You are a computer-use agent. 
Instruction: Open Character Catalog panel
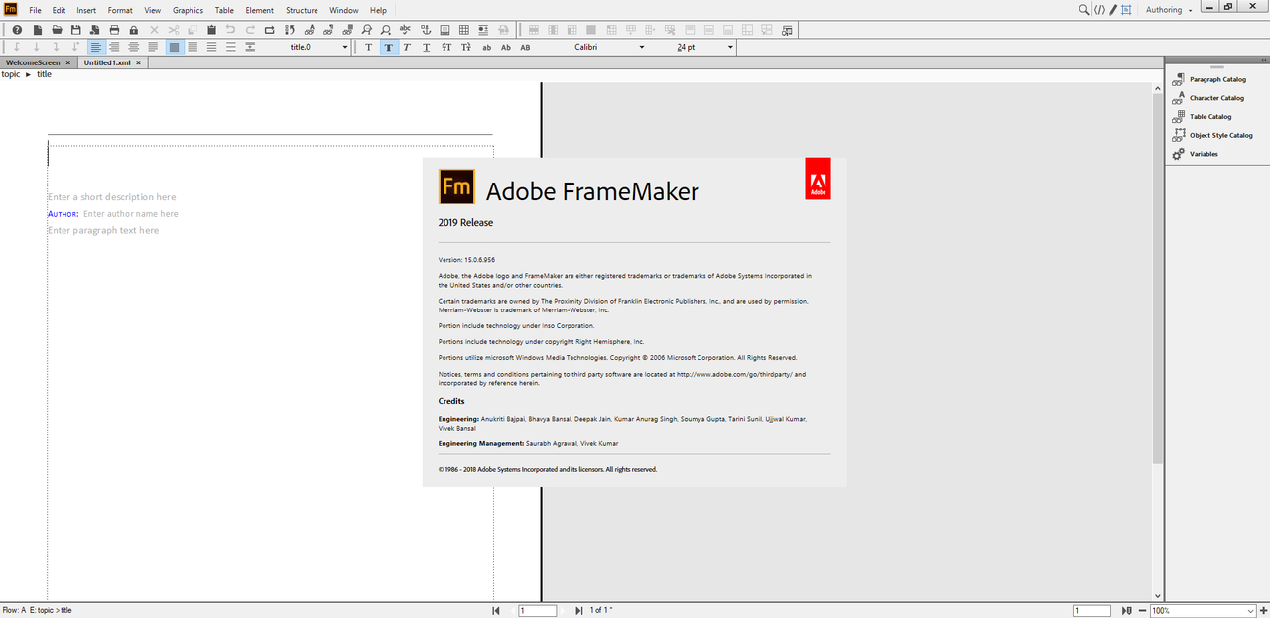pos(1208,98)
